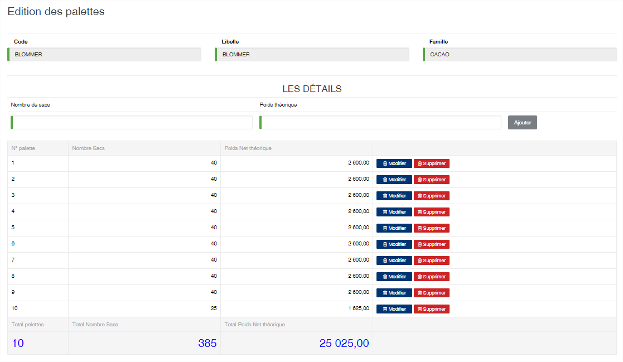This screenshot has height=362, width=623.
Task: Select the N° palette column header
Action: click(23, 148)
